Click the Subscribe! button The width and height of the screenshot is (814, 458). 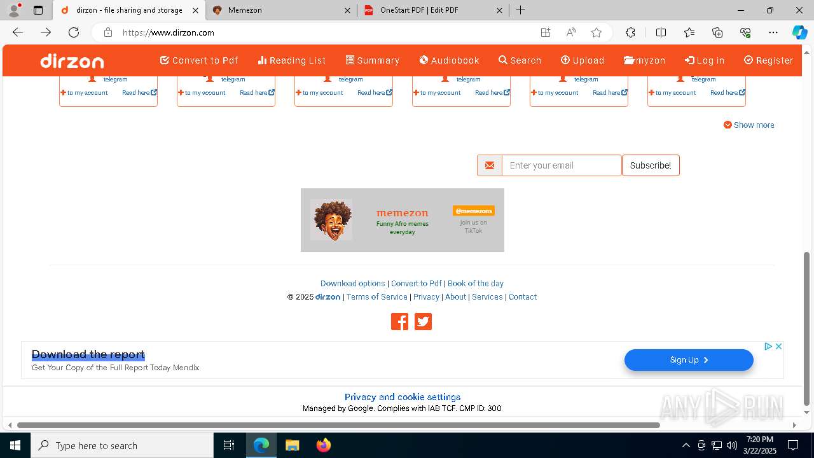(651, 165)
